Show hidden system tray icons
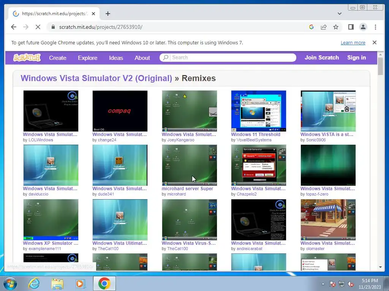 (323, 284)
